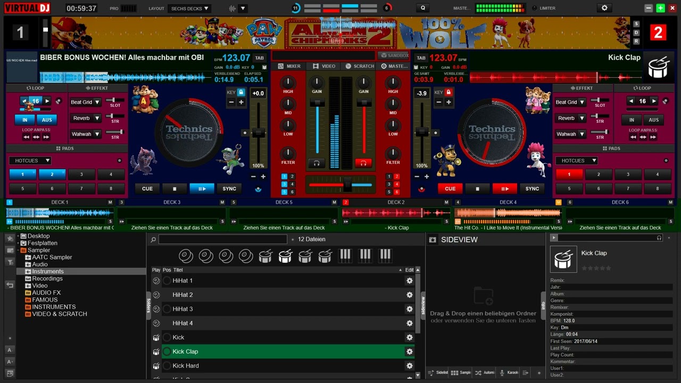681x383 pixels.
Task: Click right deck red CUE button
Action: tap(450, 189)
